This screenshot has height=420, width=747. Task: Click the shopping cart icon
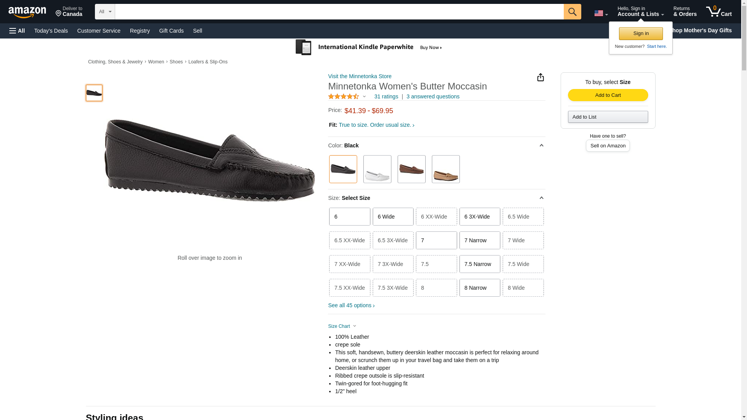click(718, 12)
